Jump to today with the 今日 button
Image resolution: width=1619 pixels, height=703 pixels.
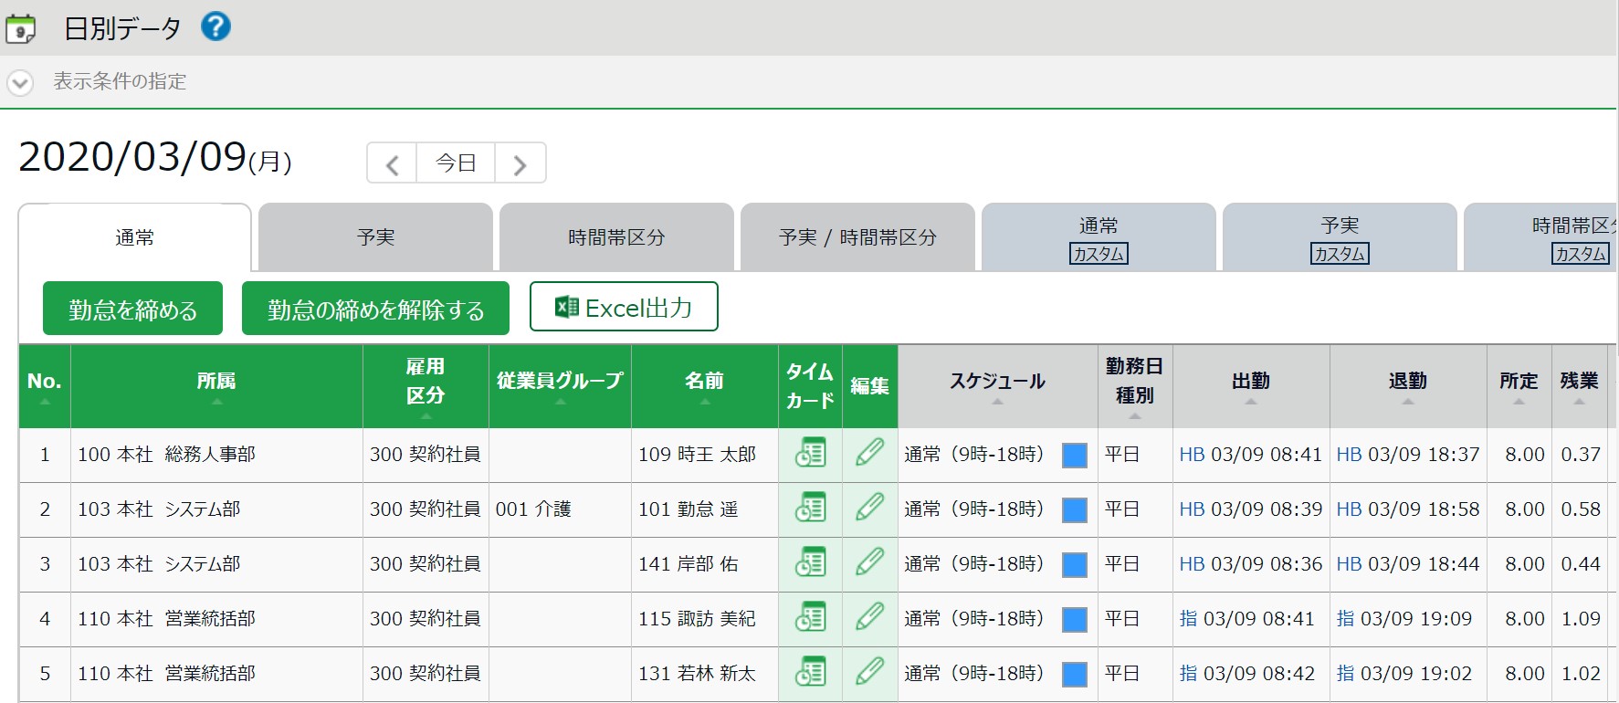tap(456, 163)
